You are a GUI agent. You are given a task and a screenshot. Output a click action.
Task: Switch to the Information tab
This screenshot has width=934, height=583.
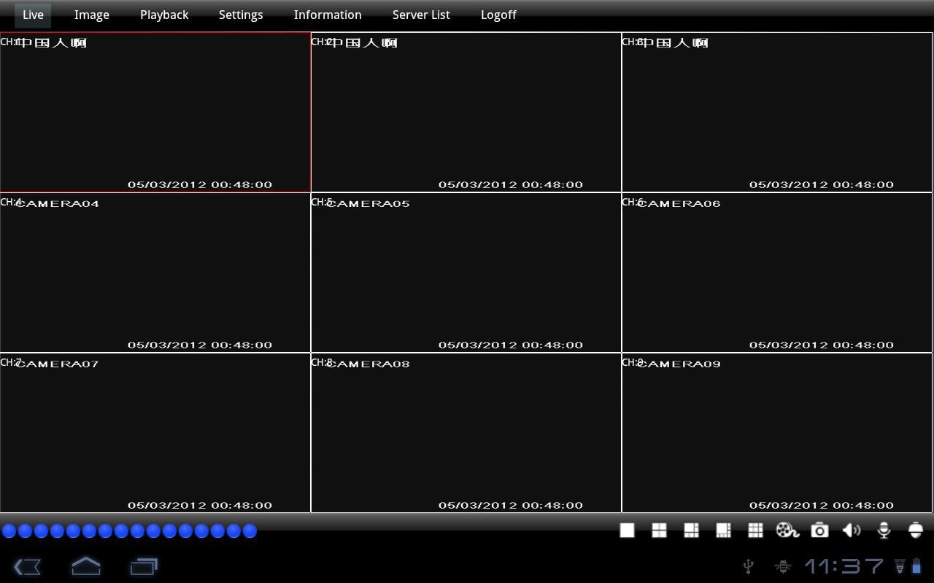point(328,15)
